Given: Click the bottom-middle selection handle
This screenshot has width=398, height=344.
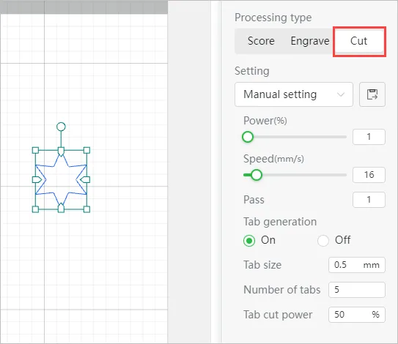Looking at the screenshot, I should pos(61,208).
